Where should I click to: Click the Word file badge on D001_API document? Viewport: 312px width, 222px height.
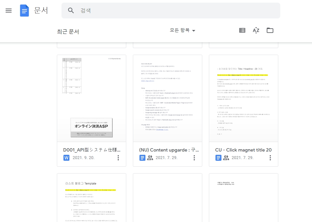pyautogui.click(x=66, y=157)
